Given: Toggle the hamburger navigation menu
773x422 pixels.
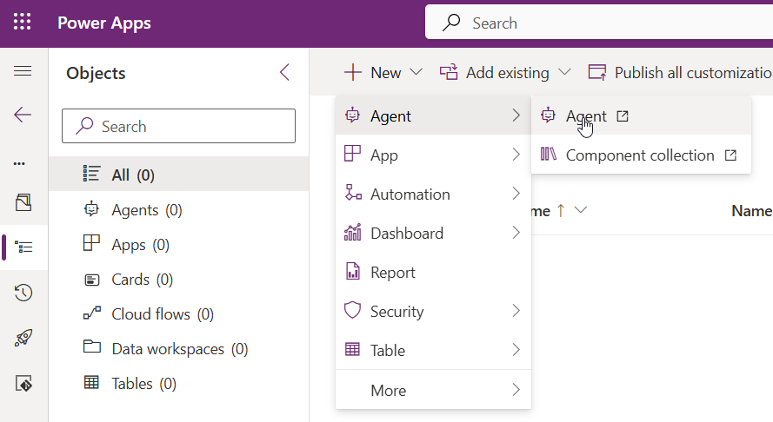Looking at the screenshot, I should coord(23,71).
